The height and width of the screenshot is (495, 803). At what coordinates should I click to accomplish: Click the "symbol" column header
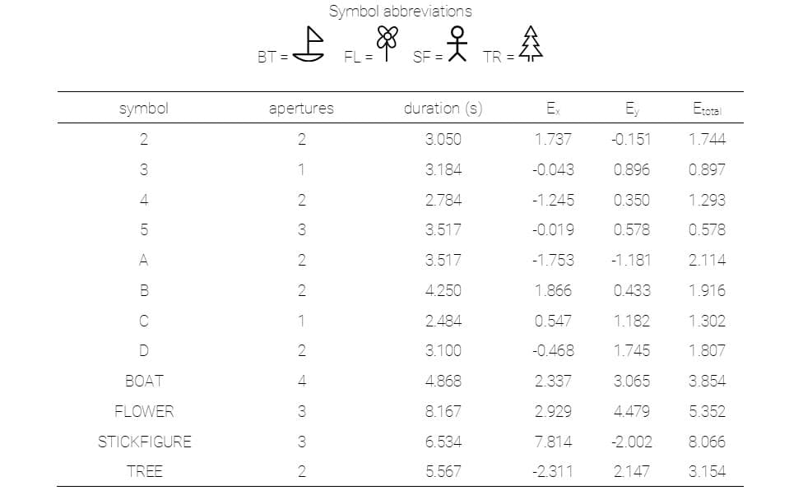[x=144, y=108]
